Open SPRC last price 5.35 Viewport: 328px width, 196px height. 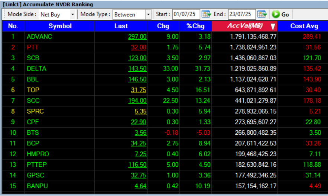point(140,111)
